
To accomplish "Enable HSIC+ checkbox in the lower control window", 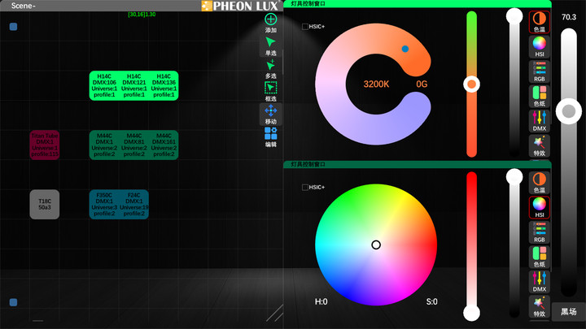I will click(x=305, y=188).
